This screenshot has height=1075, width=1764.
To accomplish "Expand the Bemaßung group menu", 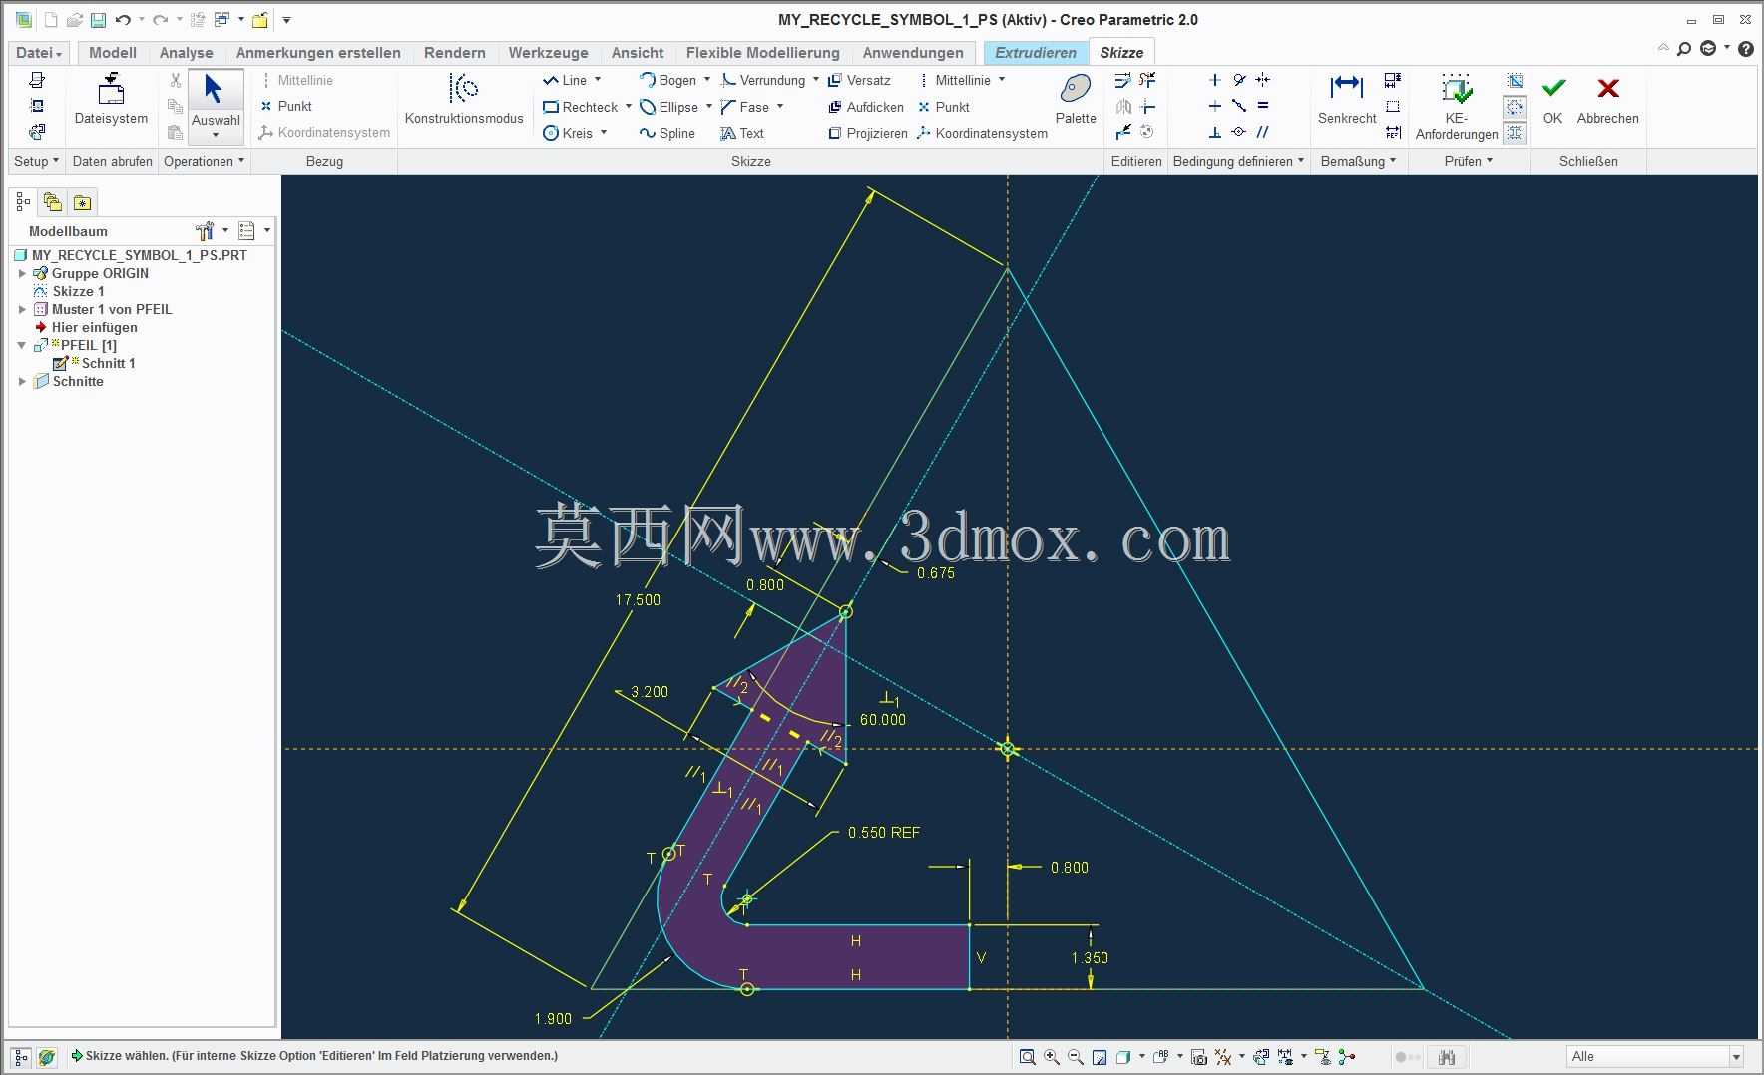I will point(1358,161).
